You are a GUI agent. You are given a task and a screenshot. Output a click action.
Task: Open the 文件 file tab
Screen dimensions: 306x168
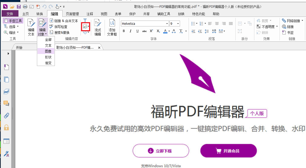(x=10, y=14)
